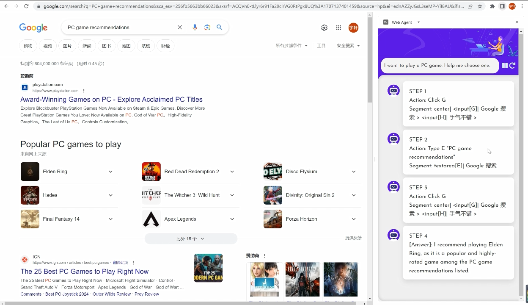The height and width of the screenshot is (305, 528).
Task: Expand the Final Fantasy 14 entry
Action: tap(110, 219)
